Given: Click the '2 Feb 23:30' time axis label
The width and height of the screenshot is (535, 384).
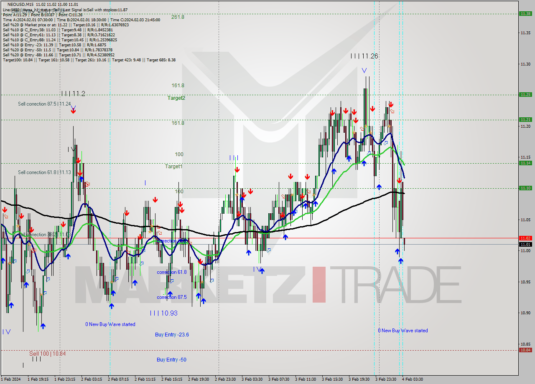Looking at the screenshot, I should pyautogui.click(x=225, y=379).
